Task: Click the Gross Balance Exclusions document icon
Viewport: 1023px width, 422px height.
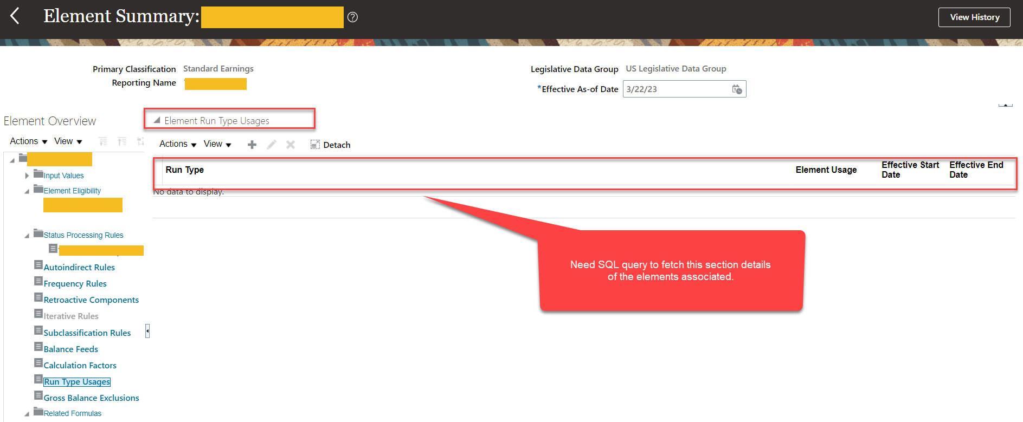Action: point(38,395)
